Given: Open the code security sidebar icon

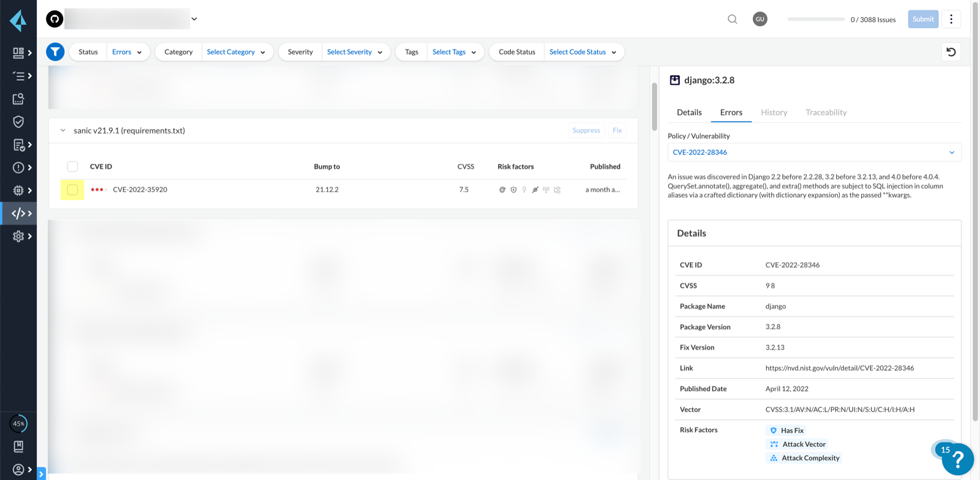Looking at the screenshot, I should point(18,213).
